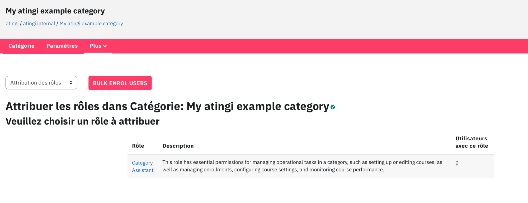Click the up-down arrows in role selector

71,83
